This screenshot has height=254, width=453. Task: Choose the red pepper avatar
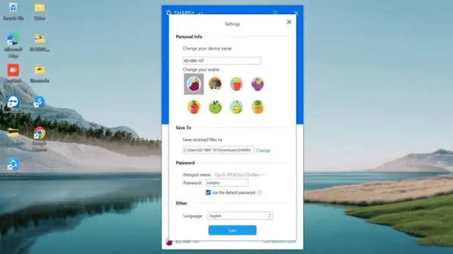pos(194,107)
